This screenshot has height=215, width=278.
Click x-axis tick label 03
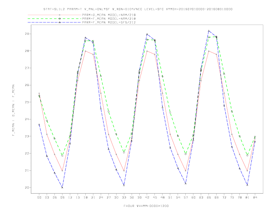click(47, 197)
